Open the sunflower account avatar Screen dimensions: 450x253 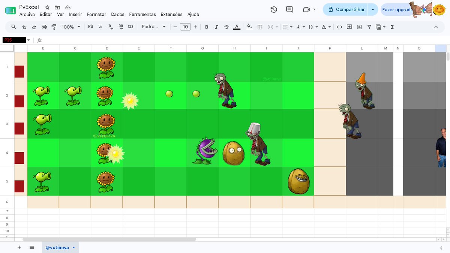[439, 10]
